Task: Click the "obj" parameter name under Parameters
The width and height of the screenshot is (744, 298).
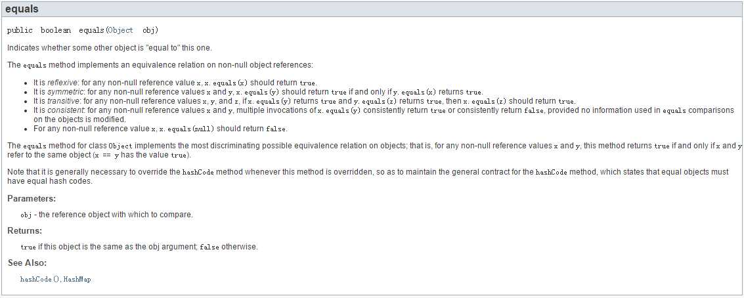Action: pos(26,215)
